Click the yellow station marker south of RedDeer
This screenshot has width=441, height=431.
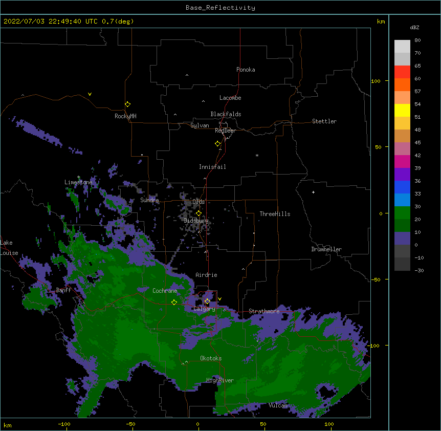pyautogui.click(x=217, y=144)
